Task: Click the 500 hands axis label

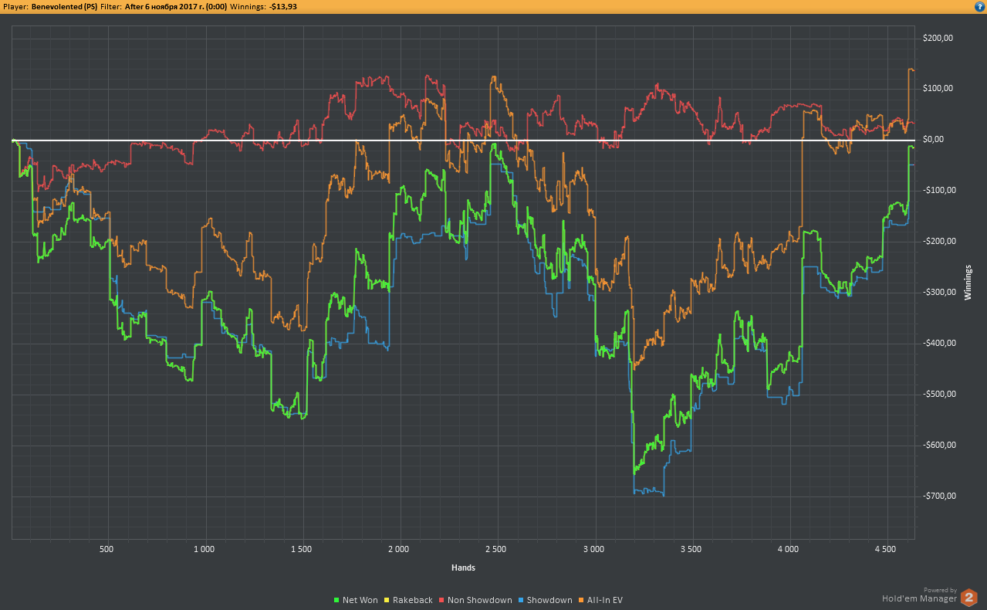Action: pyautogui.click(x=106, y=549)
